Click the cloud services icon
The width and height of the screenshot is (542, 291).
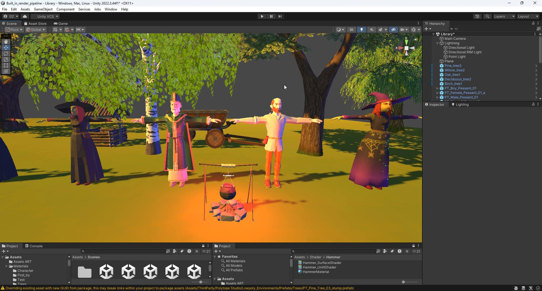pyautogui.click(x=25, y=16)
